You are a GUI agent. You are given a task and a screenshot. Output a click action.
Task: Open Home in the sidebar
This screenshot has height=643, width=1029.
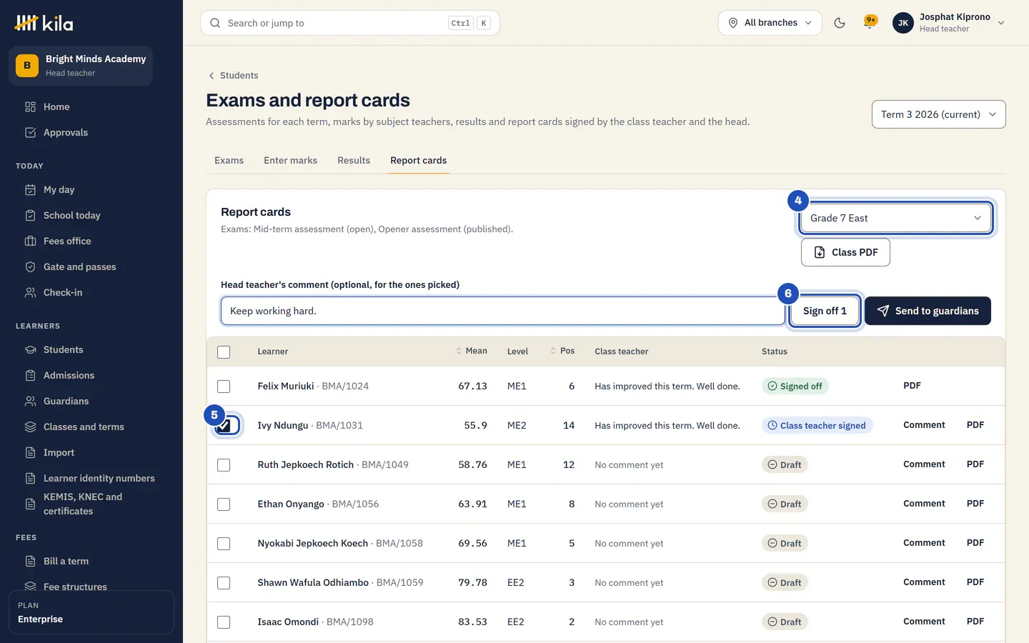56,107
